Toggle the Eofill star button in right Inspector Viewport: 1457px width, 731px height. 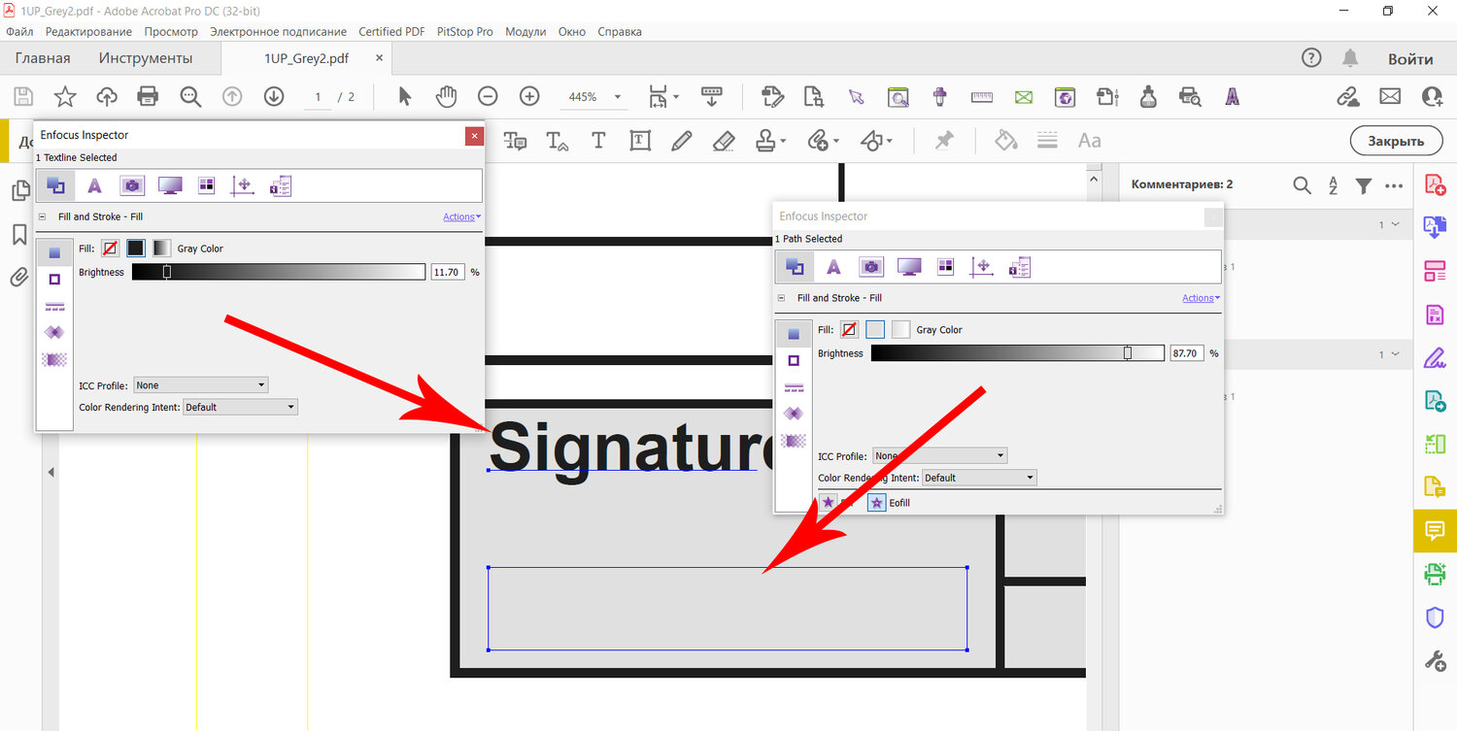[x=877, y=503]
